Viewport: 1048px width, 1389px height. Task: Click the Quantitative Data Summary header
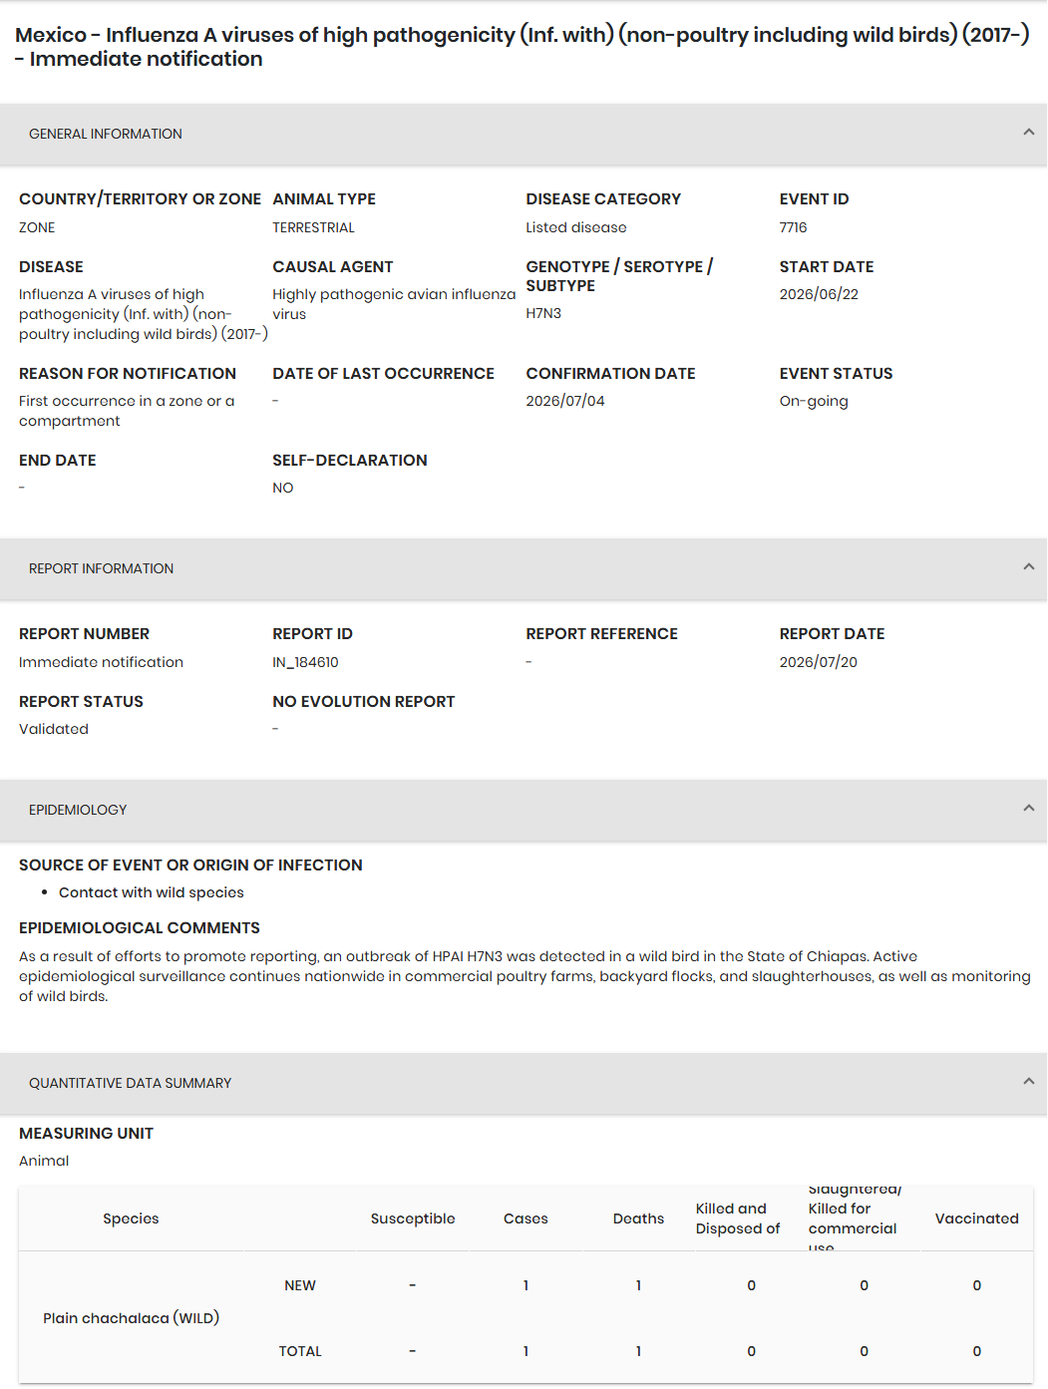pos(524,1083)
